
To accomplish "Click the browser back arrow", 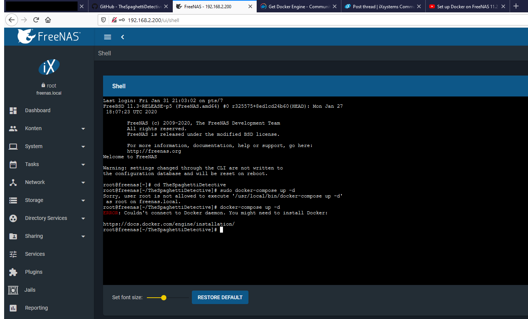I will click(12, 20).
